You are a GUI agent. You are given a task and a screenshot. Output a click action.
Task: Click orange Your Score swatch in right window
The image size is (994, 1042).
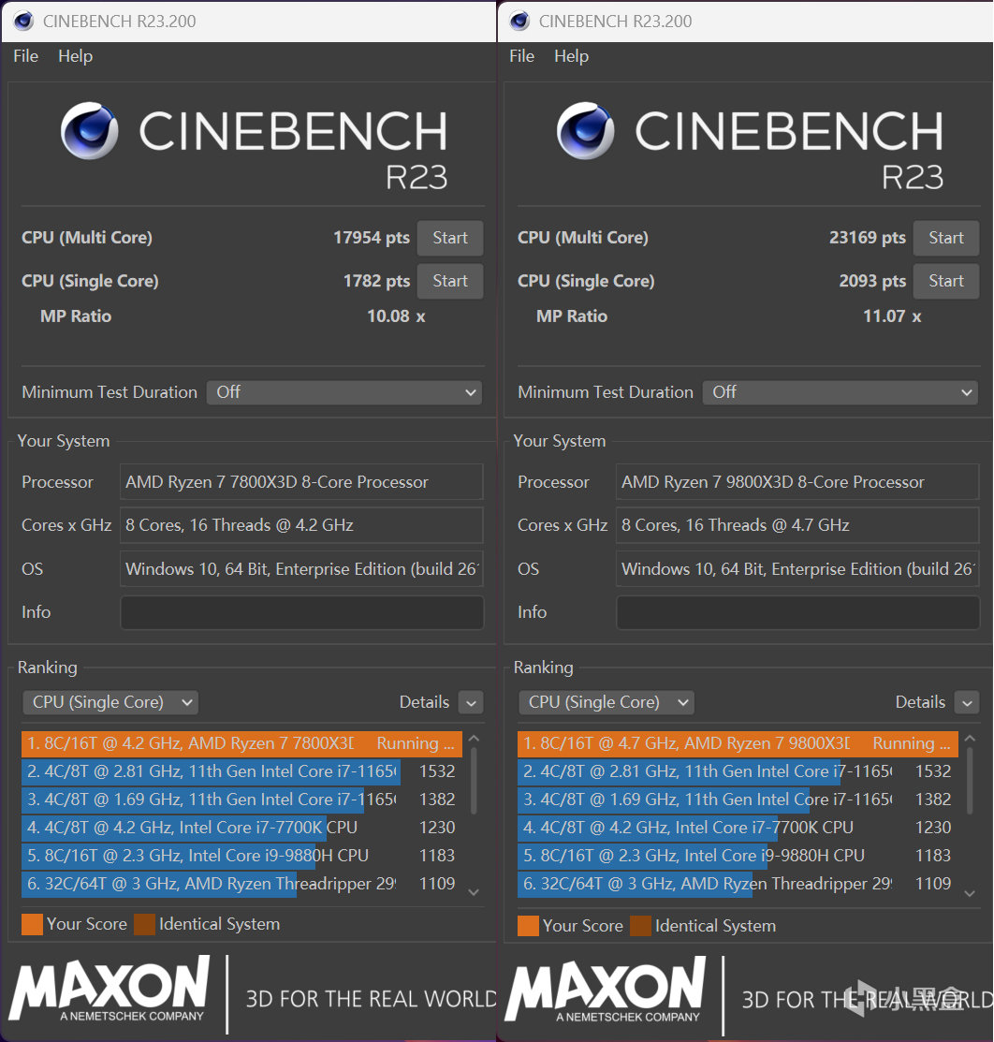[x=528, y=926]
